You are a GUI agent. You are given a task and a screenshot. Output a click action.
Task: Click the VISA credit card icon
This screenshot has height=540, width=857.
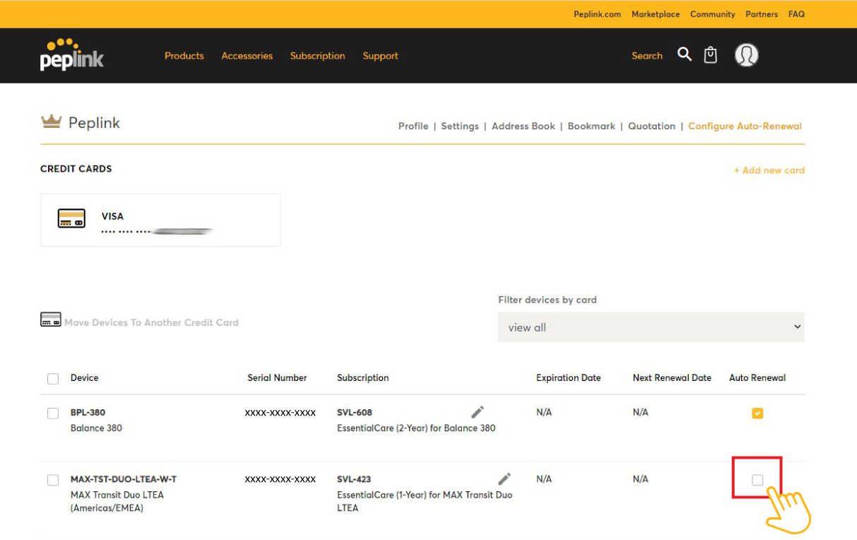(71, 218)
